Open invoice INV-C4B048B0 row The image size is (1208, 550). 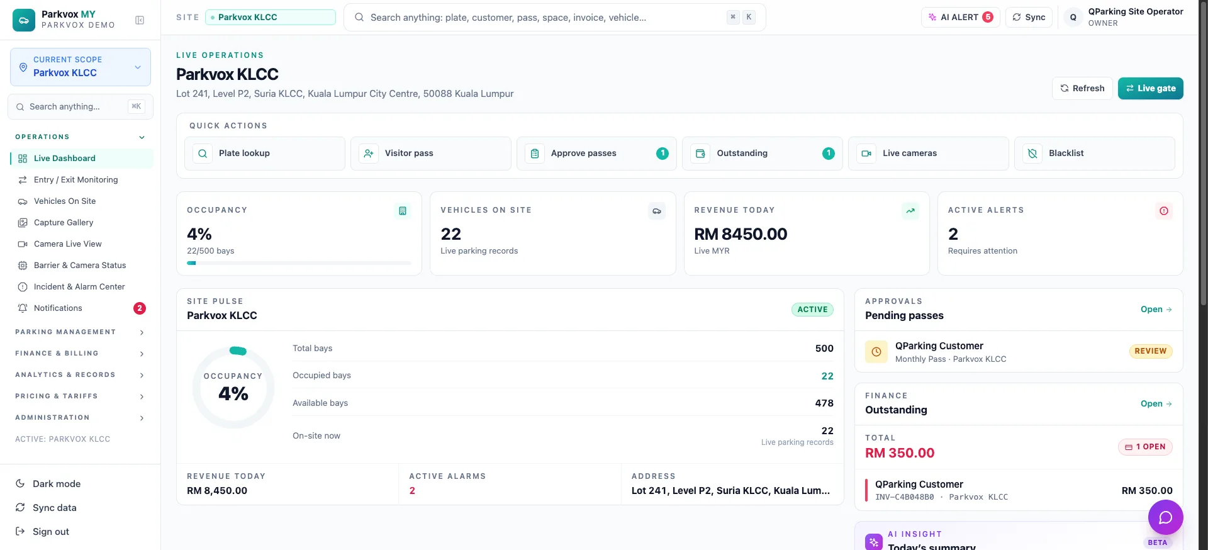pyautogui.click(x=1019, y=490)
